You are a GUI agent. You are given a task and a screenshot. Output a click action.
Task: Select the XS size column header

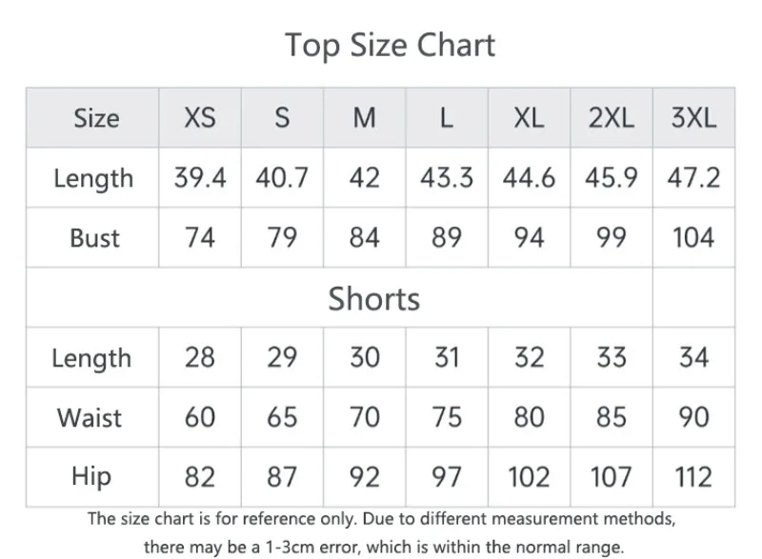coord(200,118)
